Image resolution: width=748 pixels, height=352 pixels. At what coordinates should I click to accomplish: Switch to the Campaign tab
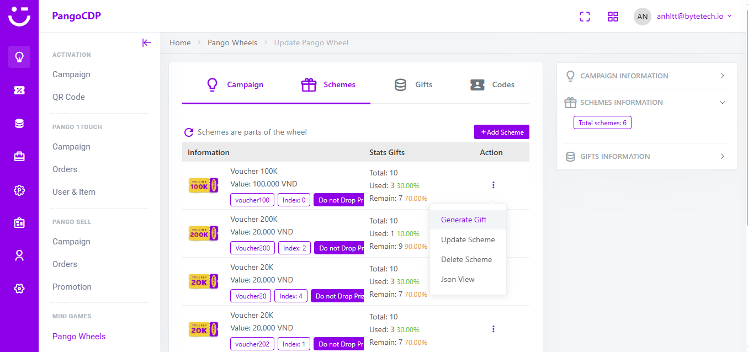coord(235,84)
